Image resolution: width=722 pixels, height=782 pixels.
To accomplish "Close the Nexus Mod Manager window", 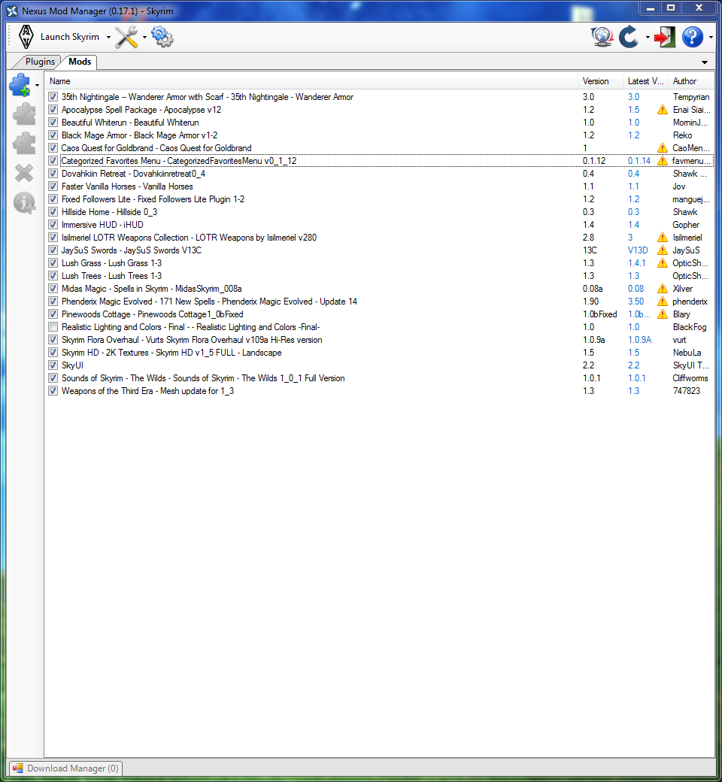I will [x=699, y=8].
